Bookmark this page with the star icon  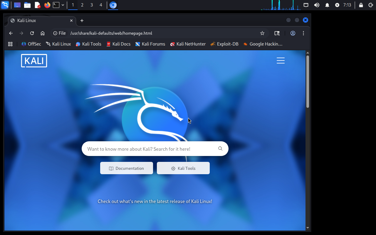(262, 33)
